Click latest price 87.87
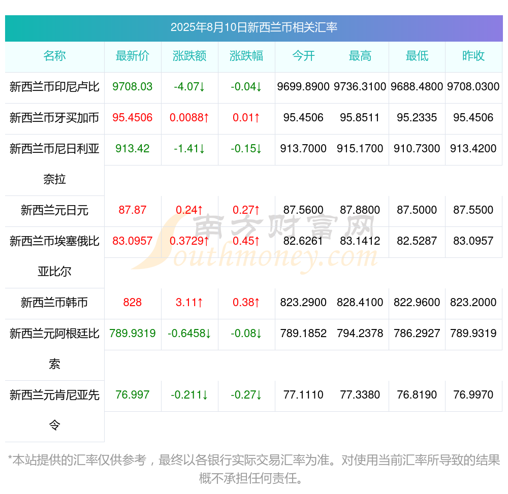The image size is (508, 494). (133, 210)
